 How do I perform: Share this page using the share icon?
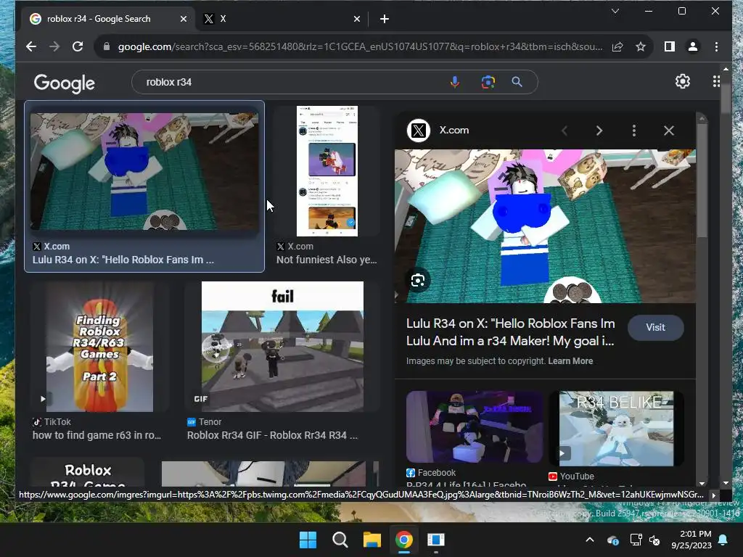coord(617,46)
